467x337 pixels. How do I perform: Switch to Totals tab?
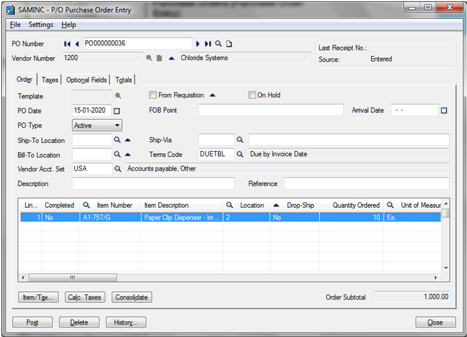point(123,80)
